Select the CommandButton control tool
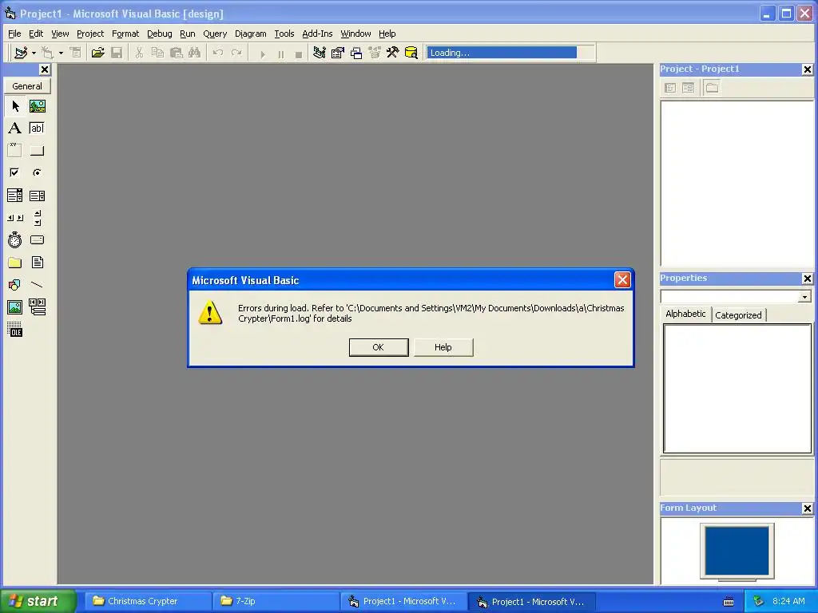Image resolution: width=818 pixels, height=613 pixels. click(x=37, y=151)
